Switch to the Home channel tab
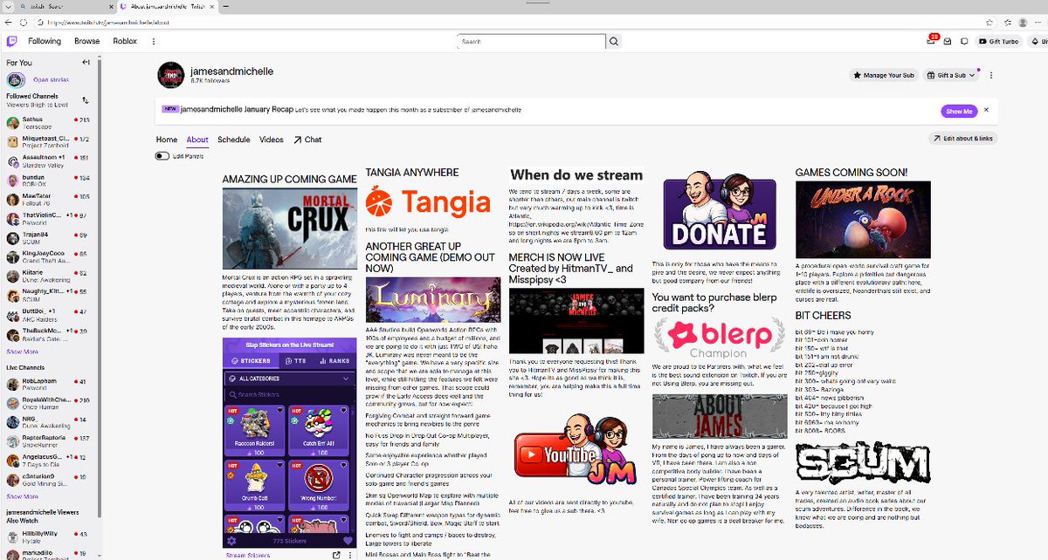Image resolution: width=1048 pixels, height=560 pixels. pyautogui.click(x=167, y=140)
